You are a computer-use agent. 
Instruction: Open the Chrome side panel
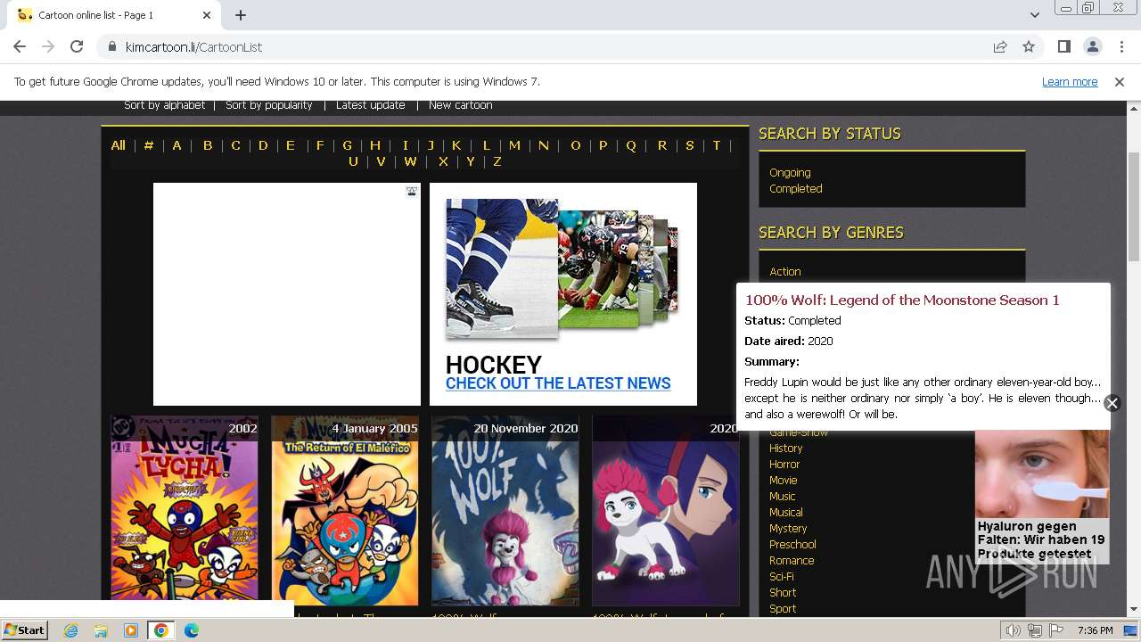(x=1063, y=46)
